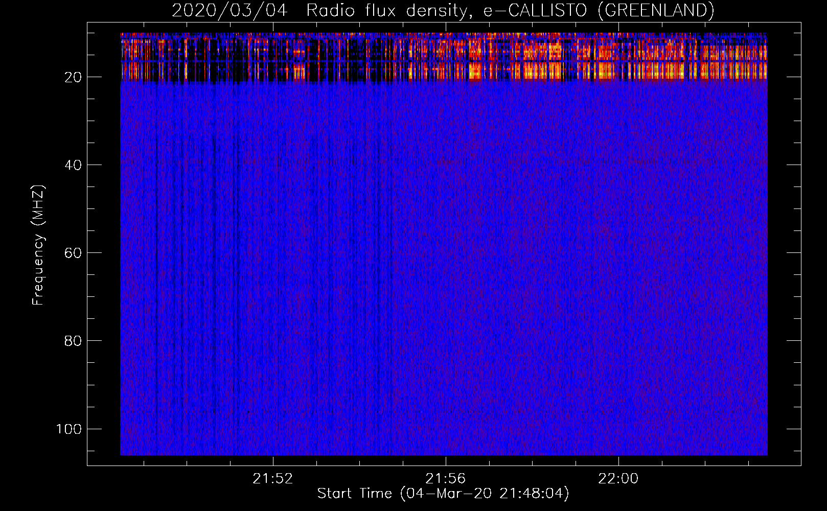Click the 60 MHz frequency tick label
The height and width of the screenshot is (511, 827).
73,253
